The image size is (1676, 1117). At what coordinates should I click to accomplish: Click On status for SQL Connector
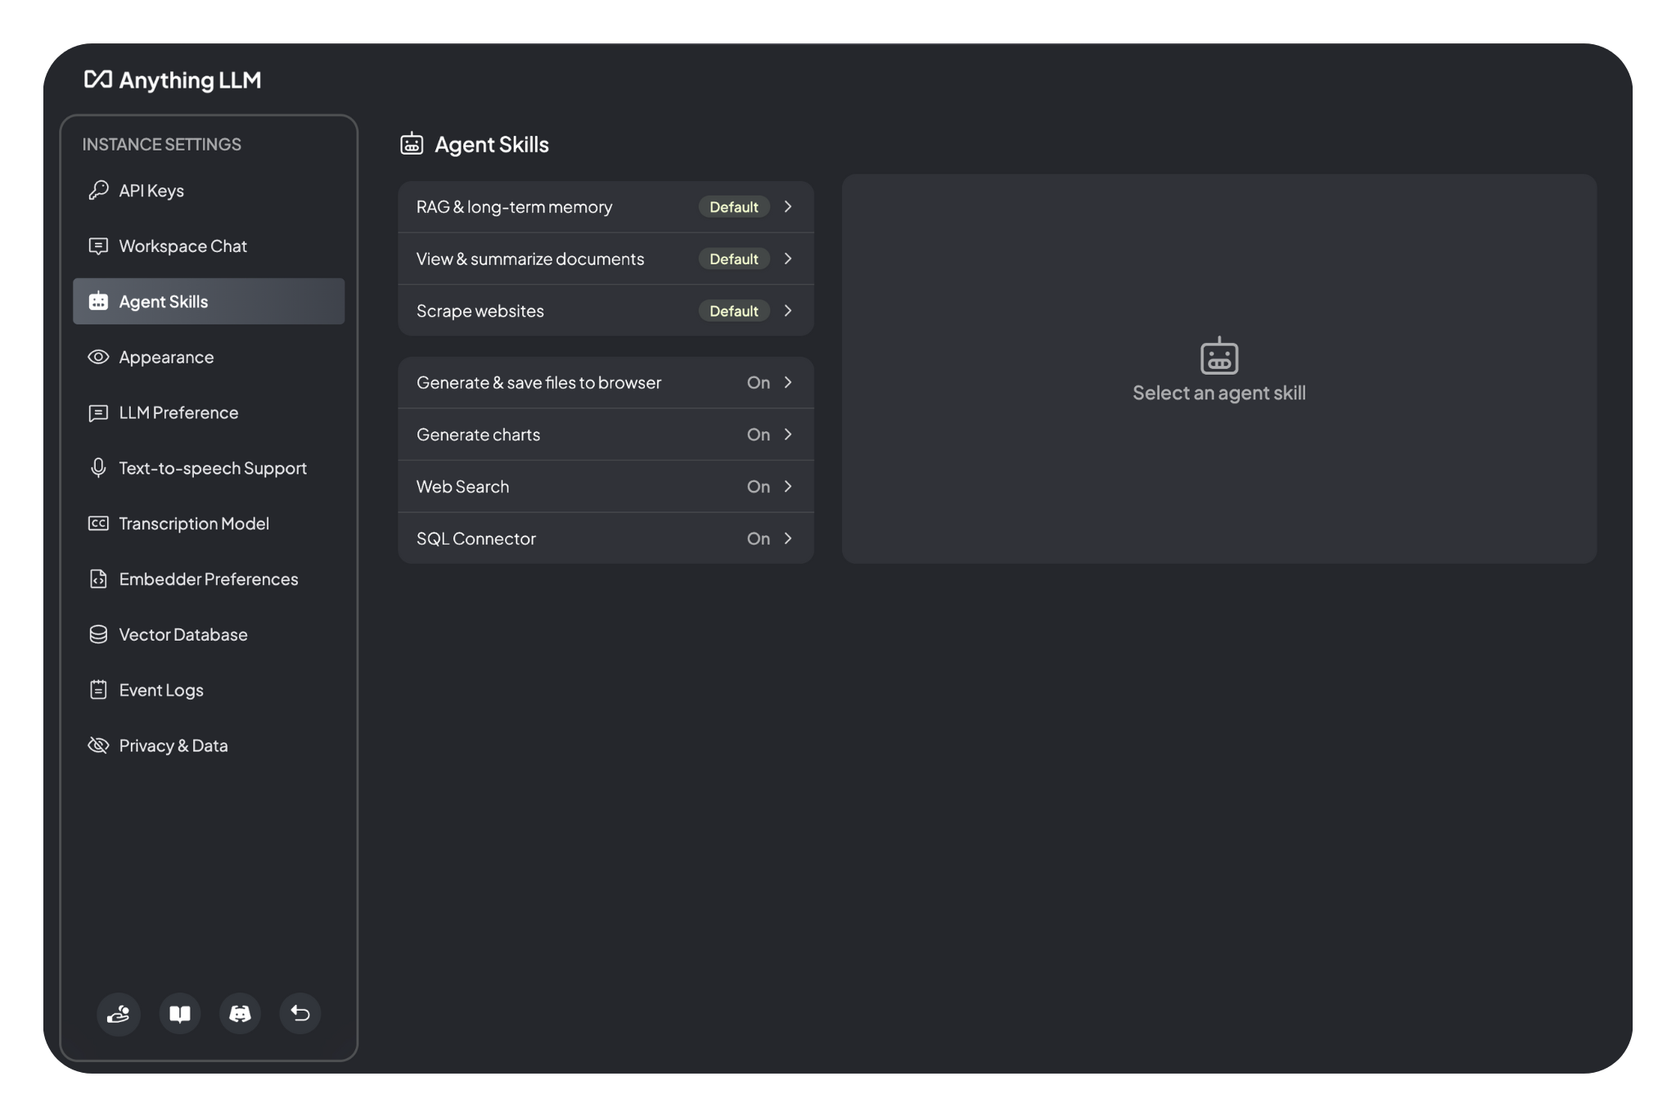coord(759,538)
